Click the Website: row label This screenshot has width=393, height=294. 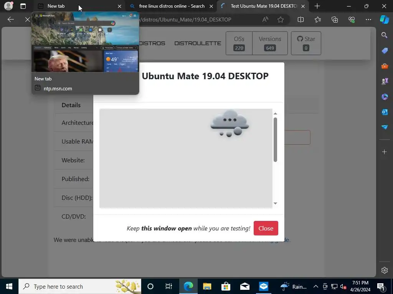[x=73, y=160]
